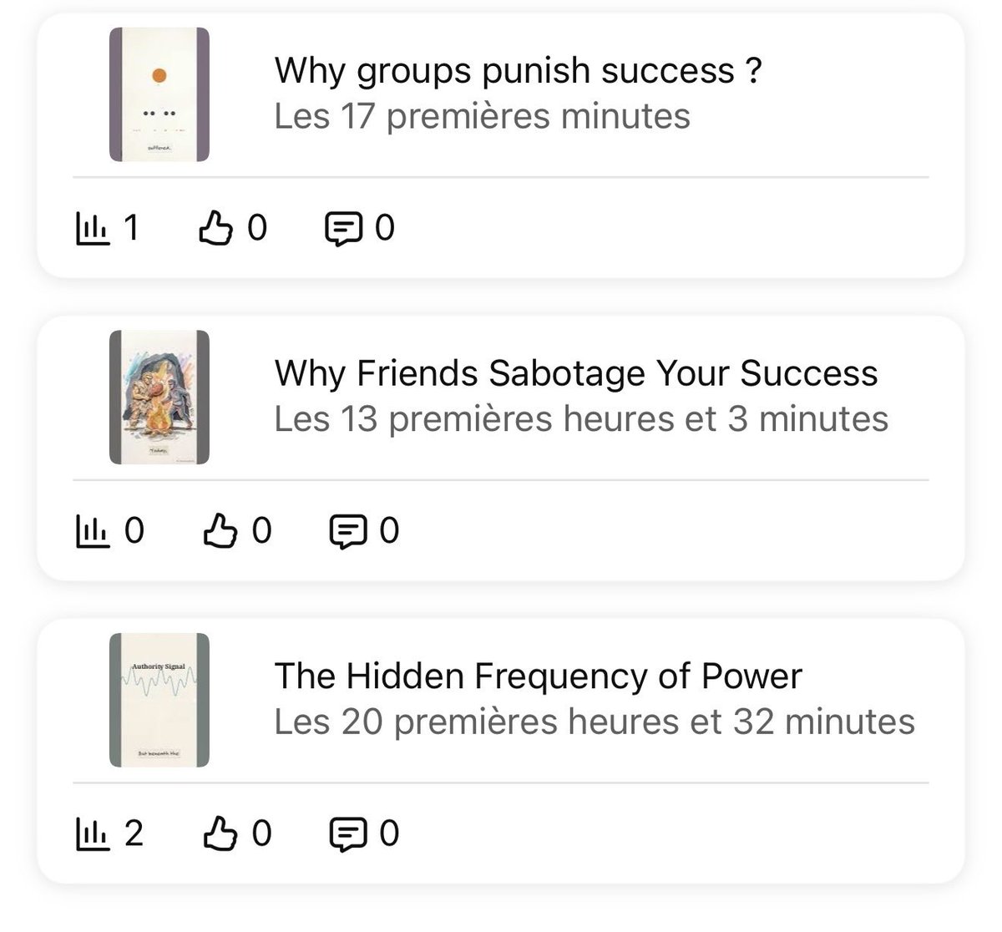1002x932 pixels.
Task: Like the Why groups punish success video
Action: coord(215,228)
